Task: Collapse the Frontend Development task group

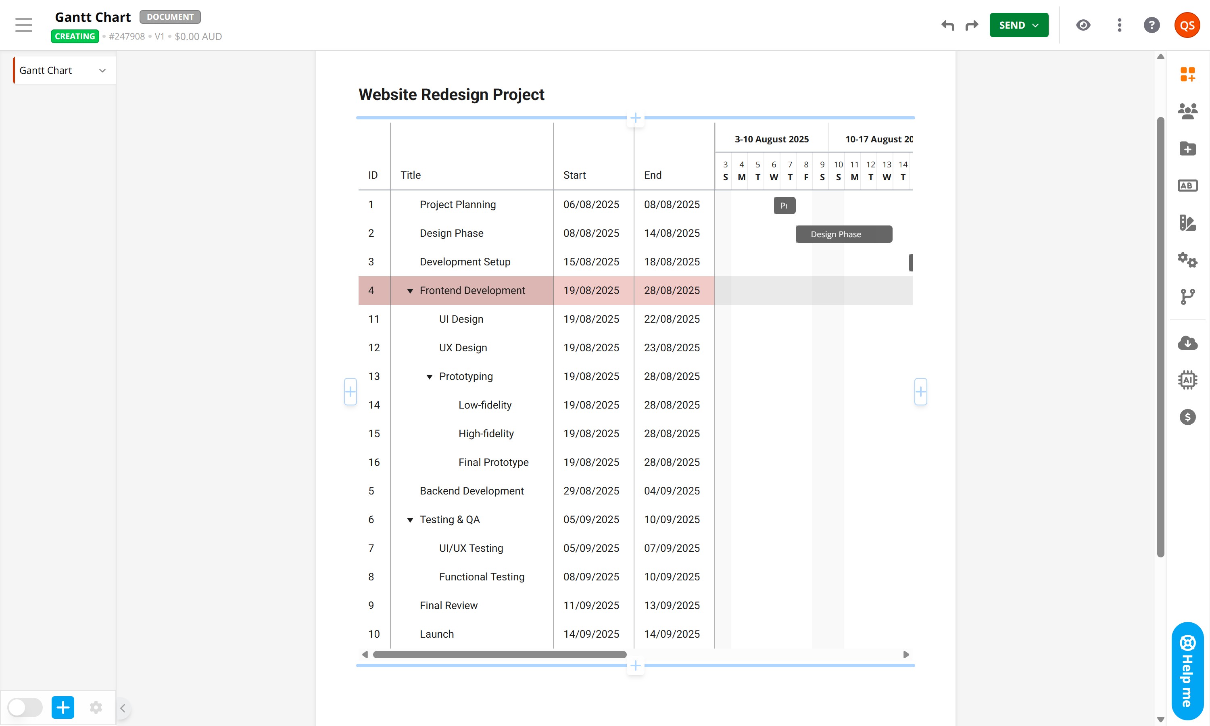Action: (x=410, y=290)
